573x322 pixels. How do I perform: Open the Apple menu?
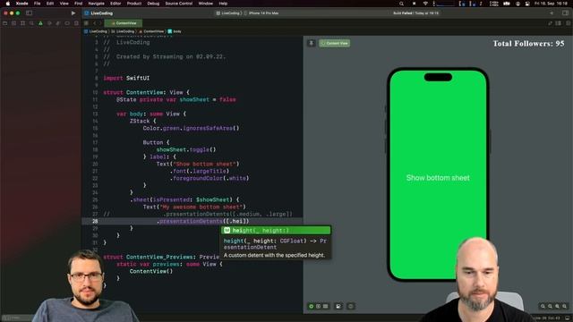pyautogui.click(x=7, y=4)
